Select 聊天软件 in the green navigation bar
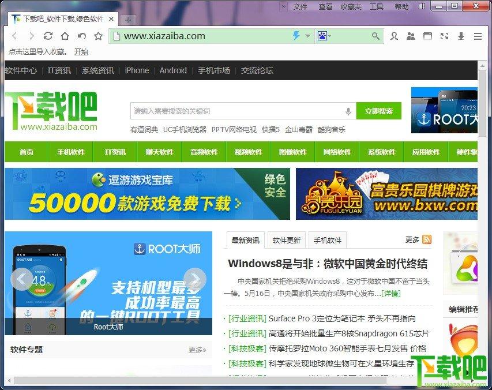Viewport: 492px width, 390px height. tap(159, 152)
